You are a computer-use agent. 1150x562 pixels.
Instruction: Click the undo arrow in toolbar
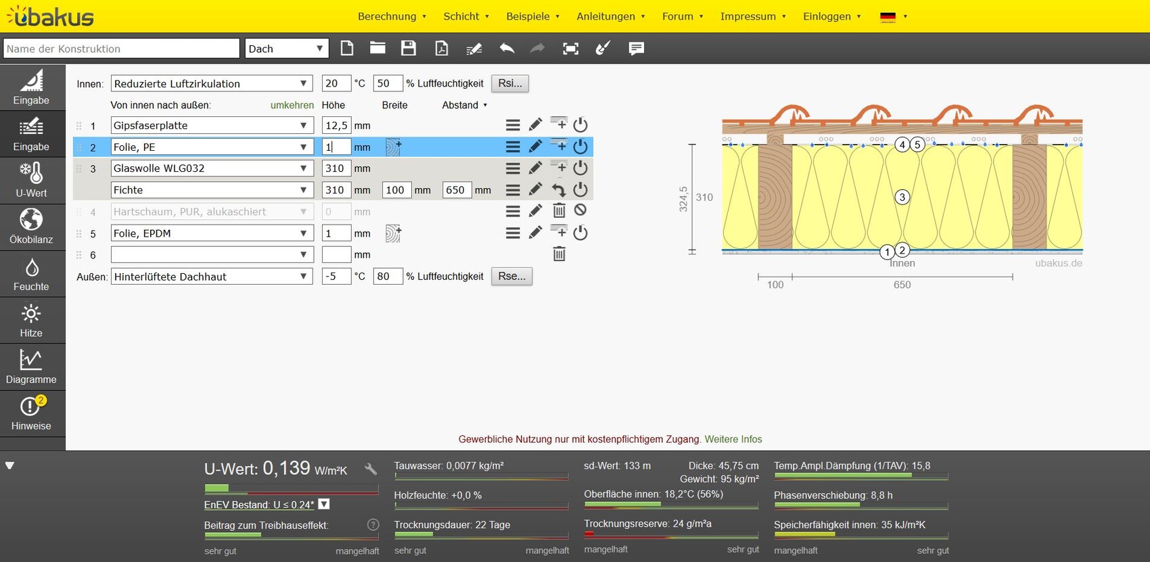(507, 48)
